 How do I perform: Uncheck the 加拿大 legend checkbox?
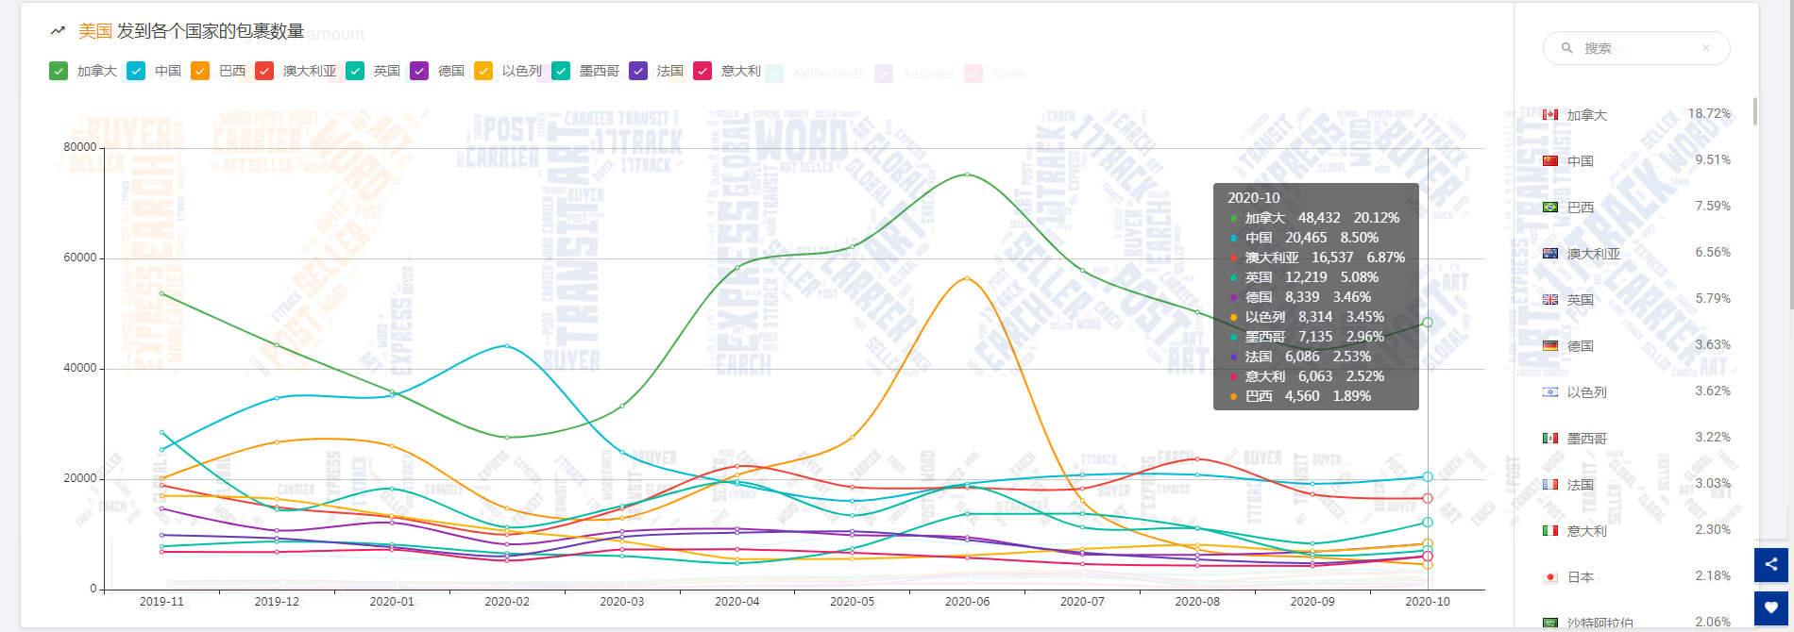coord(59,71)
